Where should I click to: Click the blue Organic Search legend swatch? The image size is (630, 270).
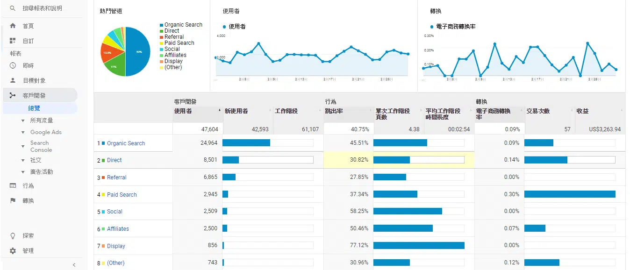(161, 25)
